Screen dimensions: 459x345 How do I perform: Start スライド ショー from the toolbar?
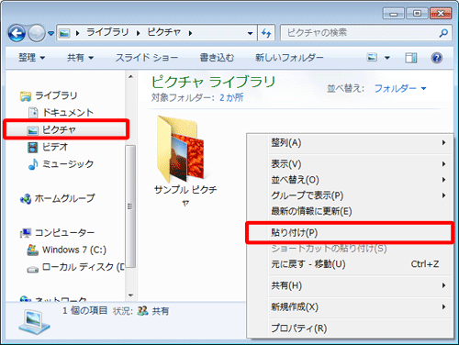coord(147,58)
